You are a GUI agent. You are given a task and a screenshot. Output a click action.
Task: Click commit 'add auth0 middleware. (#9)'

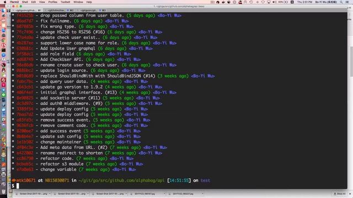(72, 103)
